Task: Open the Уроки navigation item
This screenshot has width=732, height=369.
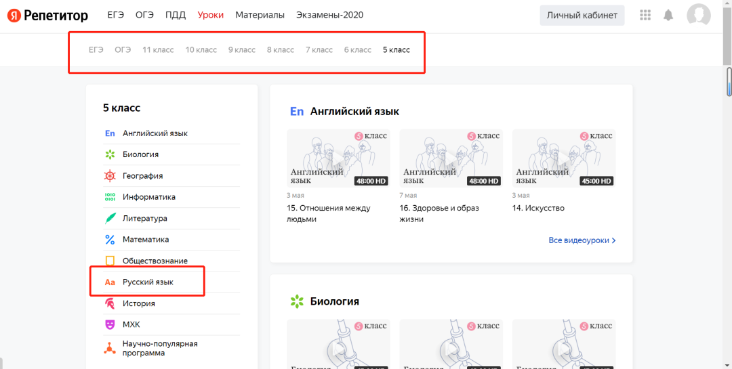Action: [211, 15]
